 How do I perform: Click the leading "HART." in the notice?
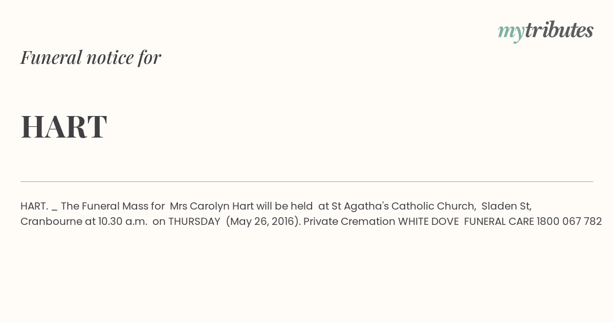click(x=34, y=206)
